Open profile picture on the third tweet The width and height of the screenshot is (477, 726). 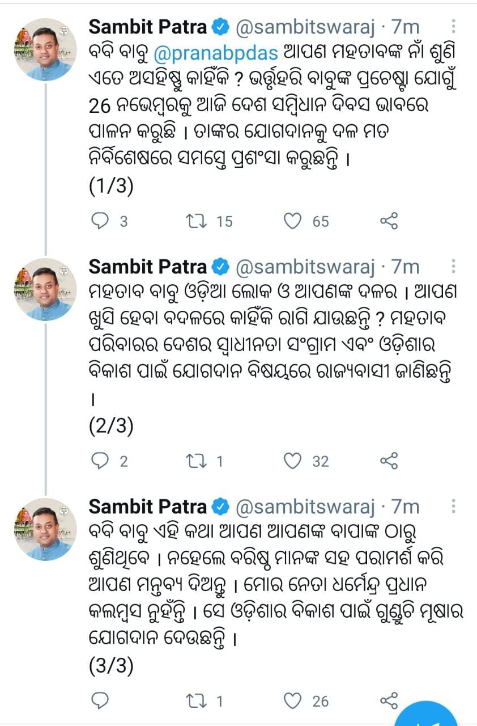point(45,530)
